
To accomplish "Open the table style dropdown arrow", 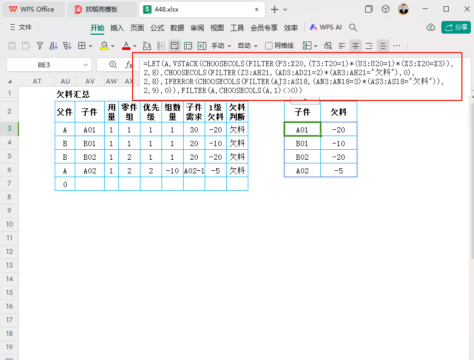I will pos(316,46).
